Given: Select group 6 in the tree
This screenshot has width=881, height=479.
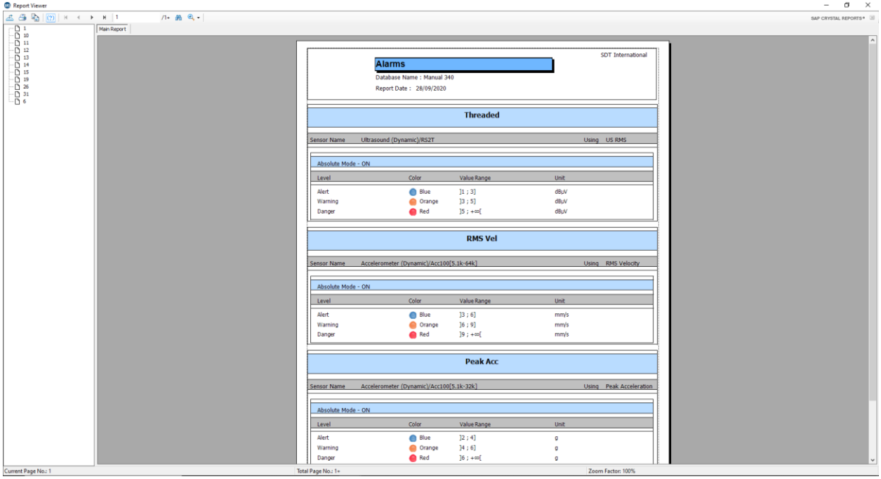Looking at the screenshot, I should [25, 102].
